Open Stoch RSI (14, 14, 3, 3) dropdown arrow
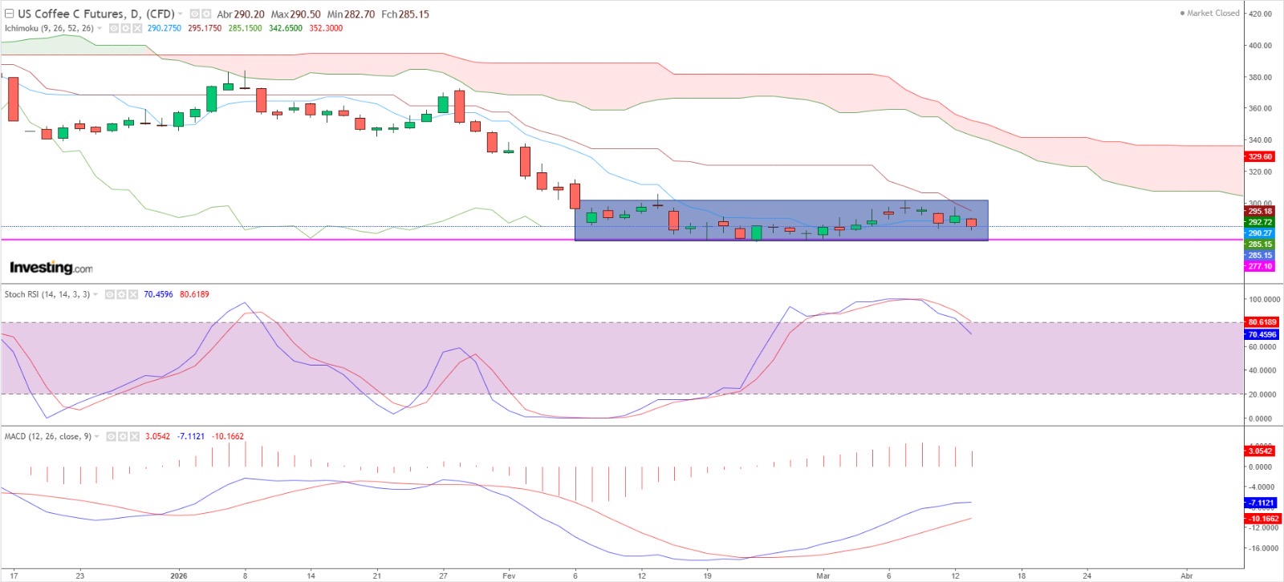Image resolution: width=1284 pixels, height=582 pixels. tap(95, 294)
